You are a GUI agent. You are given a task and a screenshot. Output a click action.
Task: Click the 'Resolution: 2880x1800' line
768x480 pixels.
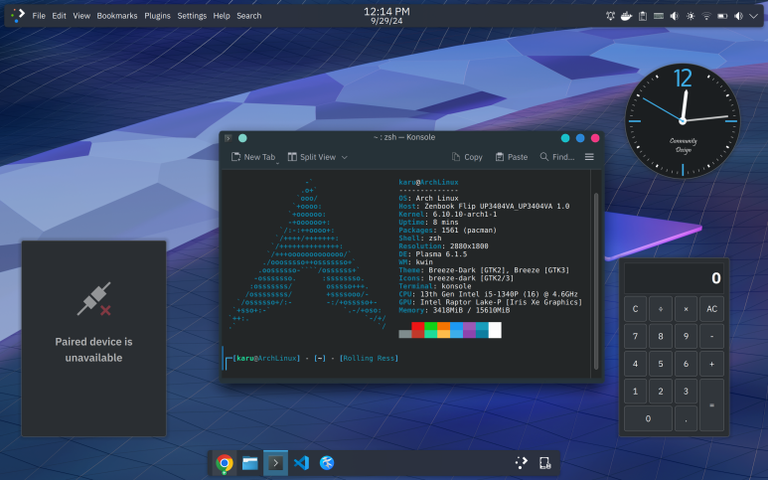pyautogui.click(x=443, y=246)
